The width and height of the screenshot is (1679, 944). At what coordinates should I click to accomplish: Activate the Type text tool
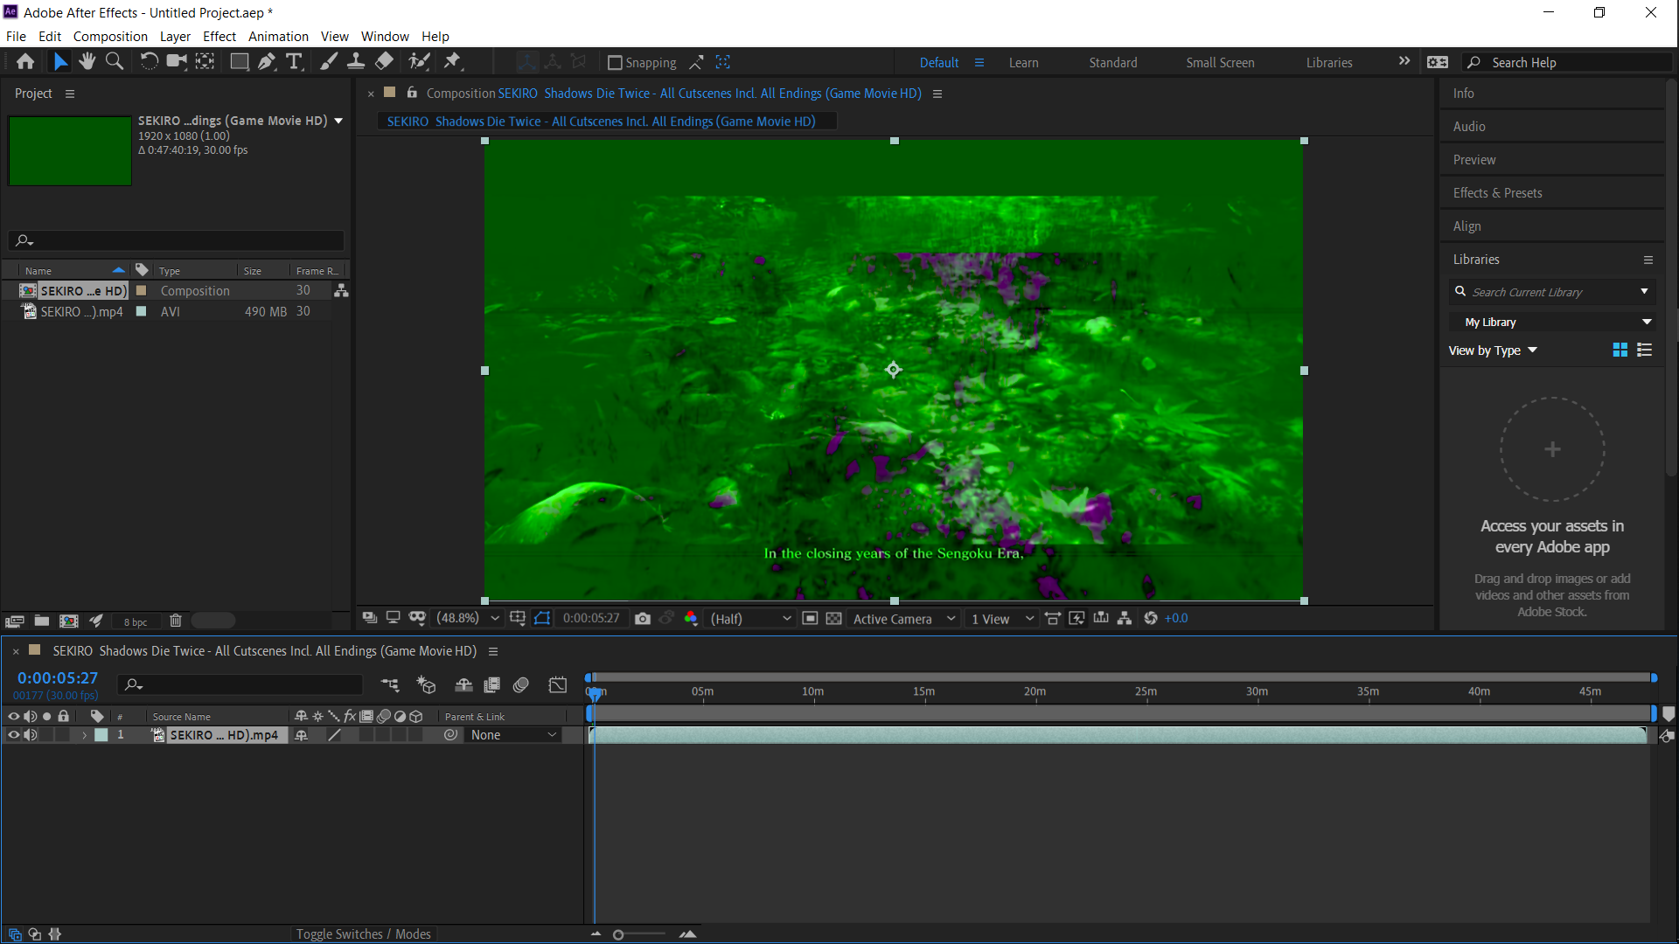click(x=295, y=62)
